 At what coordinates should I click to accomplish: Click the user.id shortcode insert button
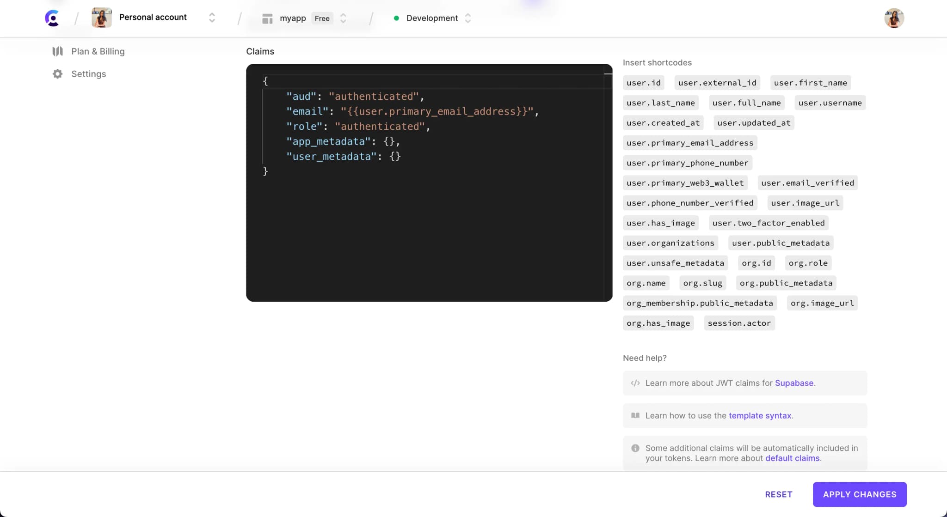pos(643,82)
